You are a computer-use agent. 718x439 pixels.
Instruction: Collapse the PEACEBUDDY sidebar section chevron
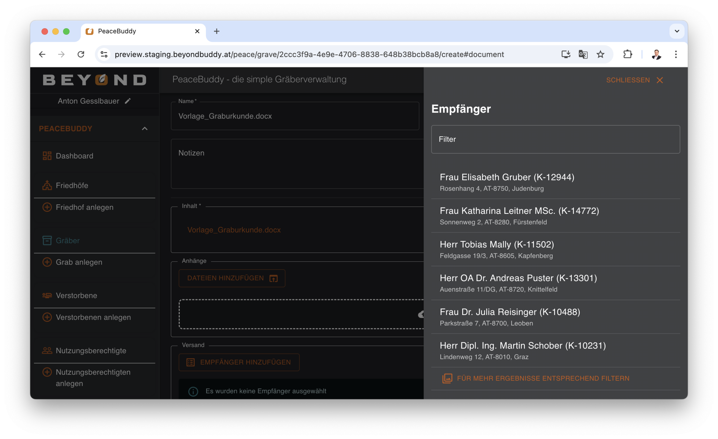click(144, 129)
